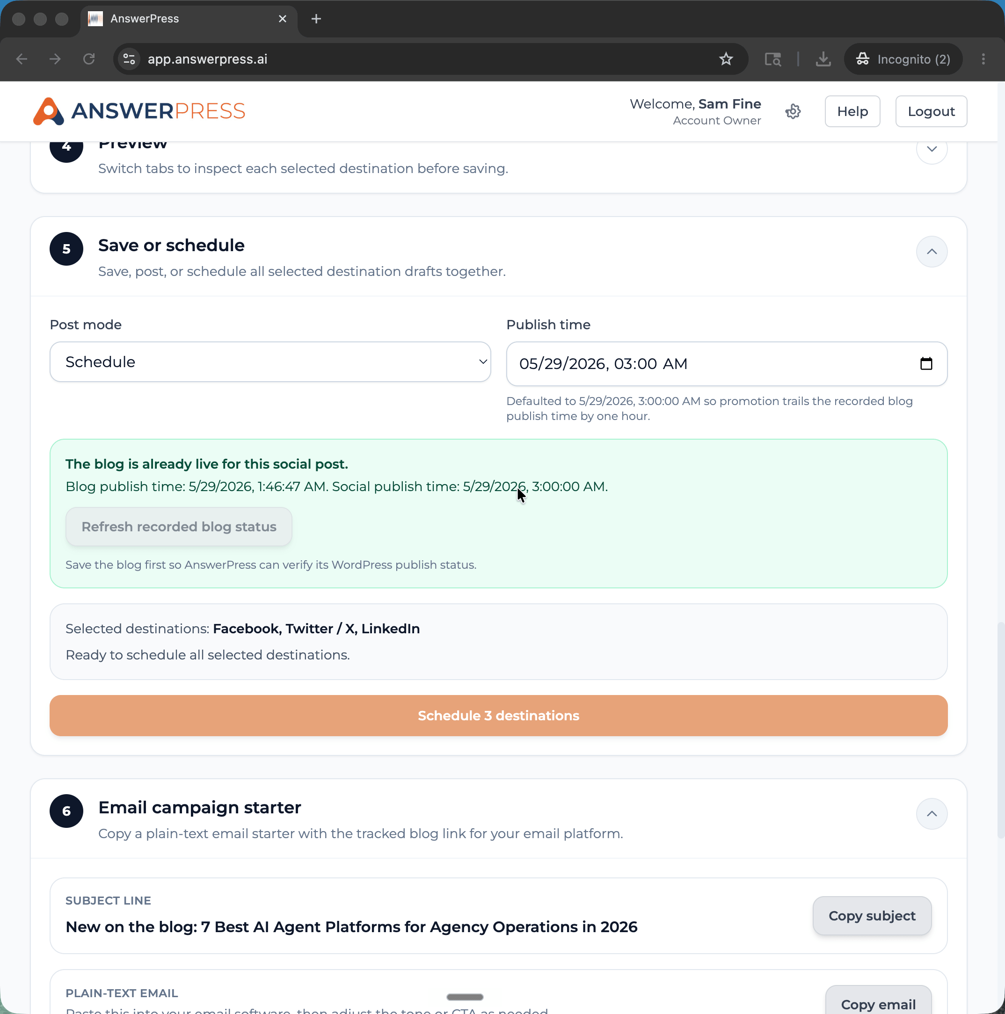Click the AnswerPress logo
Image resolution: width=1005 pixels, height=1014 pixels.
139,111
